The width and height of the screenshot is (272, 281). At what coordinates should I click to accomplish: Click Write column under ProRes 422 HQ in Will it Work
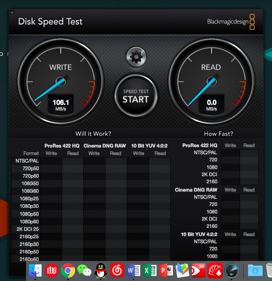51,154
